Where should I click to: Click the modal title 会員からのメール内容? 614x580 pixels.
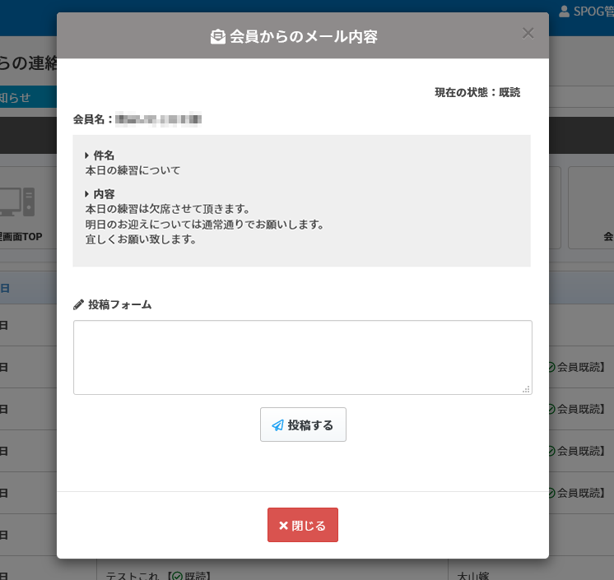coord(304,37)
